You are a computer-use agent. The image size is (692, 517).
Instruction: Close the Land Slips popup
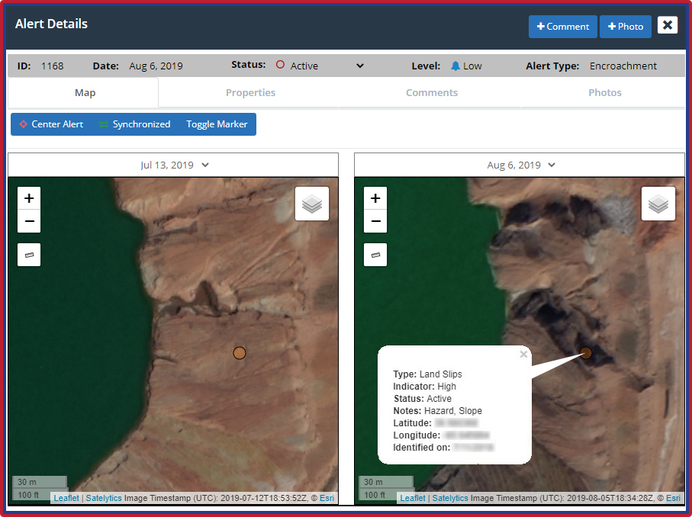point(523,354)
